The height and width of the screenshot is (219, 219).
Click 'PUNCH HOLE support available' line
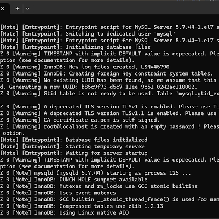[x=74, y=180]
